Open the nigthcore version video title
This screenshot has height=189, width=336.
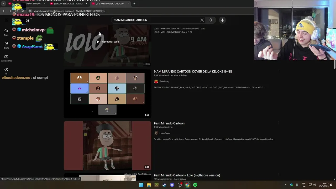click(x=187, y=175)
